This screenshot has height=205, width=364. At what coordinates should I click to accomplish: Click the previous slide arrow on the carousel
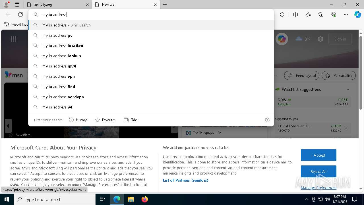(8, 126)
